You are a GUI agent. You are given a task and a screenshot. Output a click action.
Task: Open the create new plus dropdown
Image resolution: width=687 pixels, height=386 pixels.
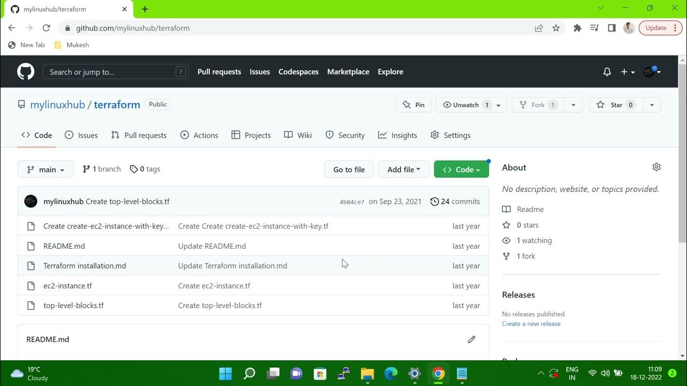627,72
